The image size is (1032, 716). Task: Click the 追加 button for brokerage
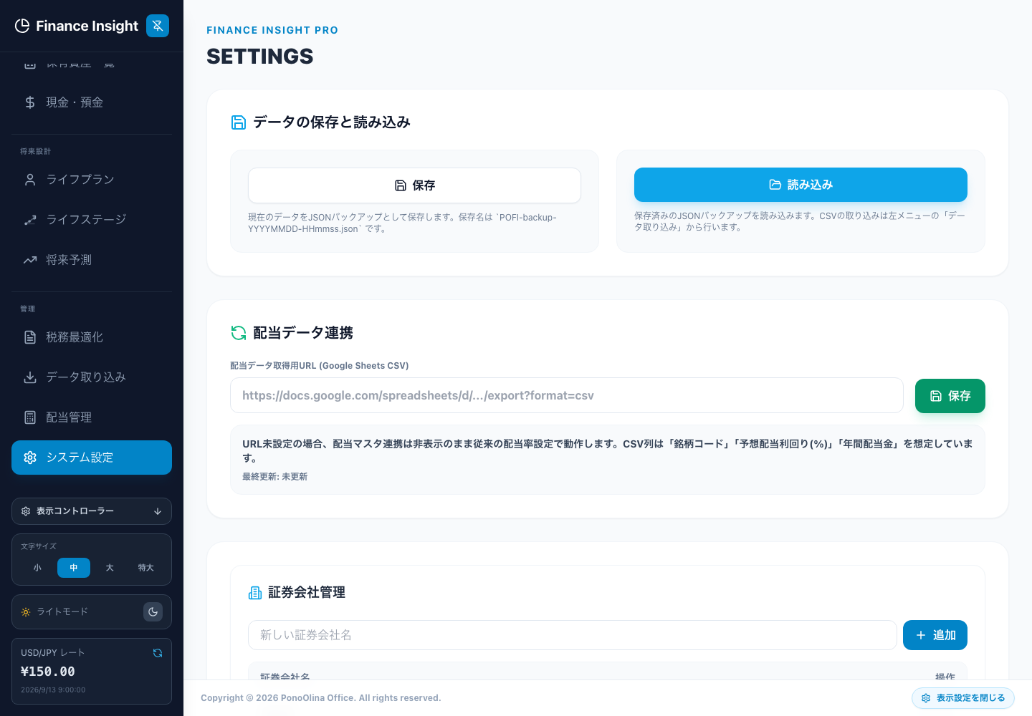coord(935,635)
